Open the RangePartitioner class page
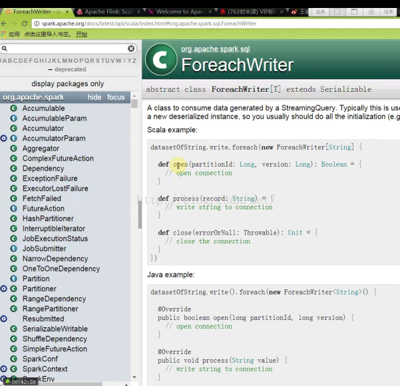 click(51, 309)
